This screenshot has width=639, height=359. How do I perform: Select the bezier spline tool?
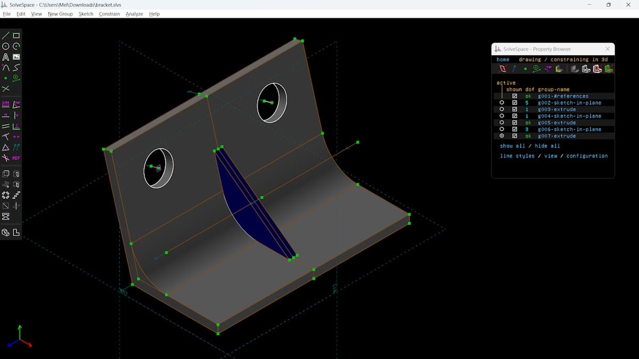pyautogui.click(x=17, y=68)
